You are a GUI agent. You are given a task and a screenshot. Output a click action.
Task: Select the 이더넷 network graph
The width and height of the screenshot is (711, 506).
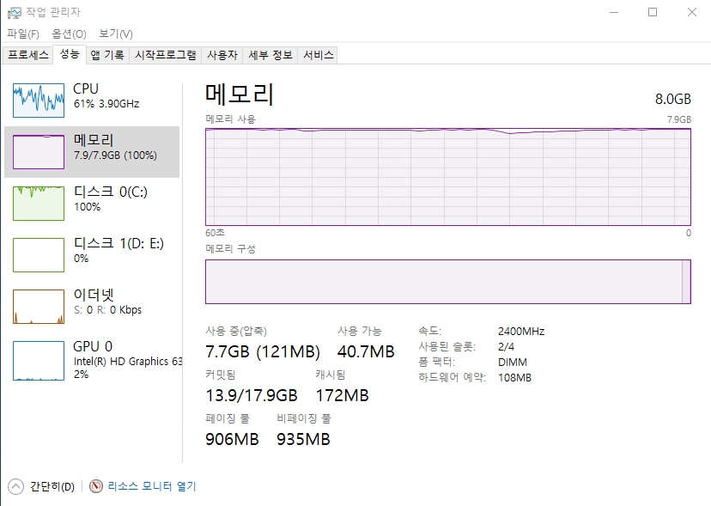pos(39,307)
